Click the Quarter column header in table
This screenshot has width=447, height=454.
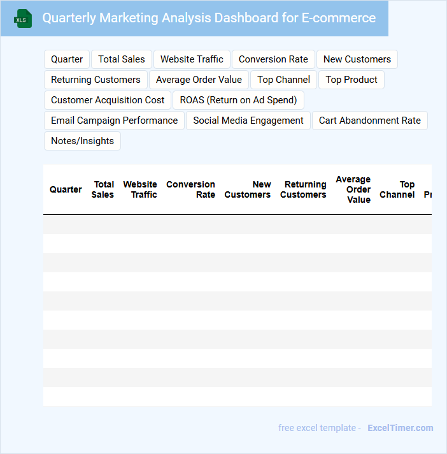tap(66, 189)
